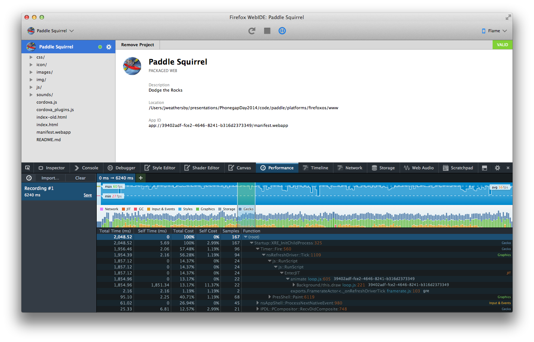Collapse the (root) call tree row

pyautogui.click(x=245, y=237)
